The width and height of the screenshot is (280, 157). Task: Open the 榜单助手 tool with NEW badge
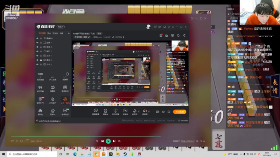tap(65, 112)
